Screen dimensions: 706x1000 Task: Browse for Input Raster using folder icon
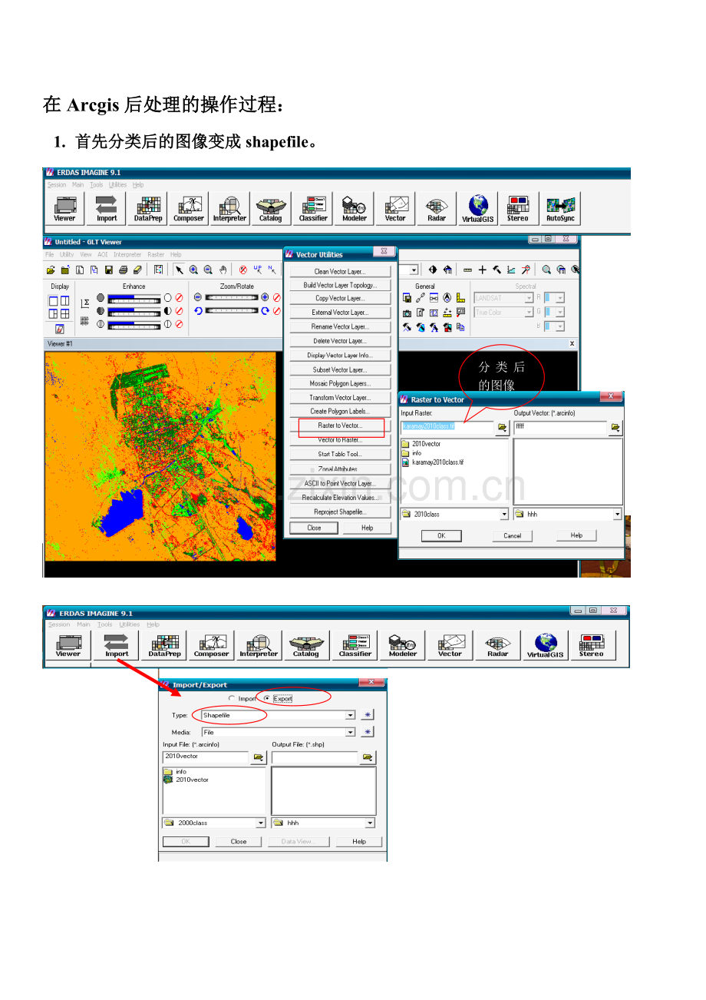click(x=502, y=427)
